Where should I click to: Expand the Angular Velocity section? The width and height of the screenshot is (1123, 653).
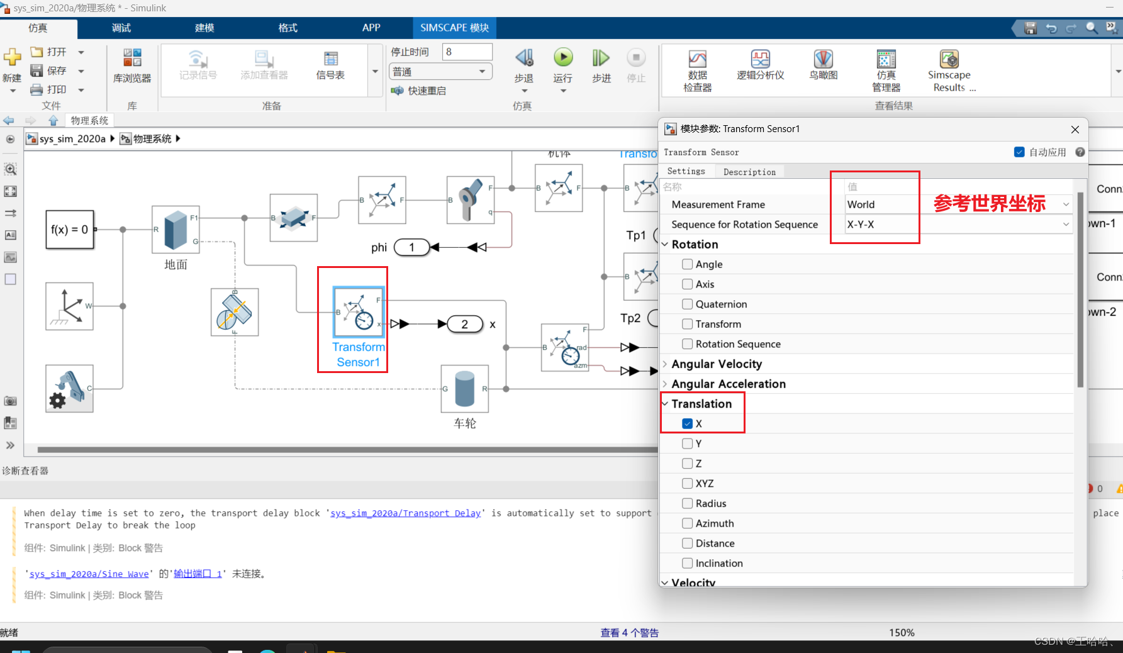tap(665, 364)
